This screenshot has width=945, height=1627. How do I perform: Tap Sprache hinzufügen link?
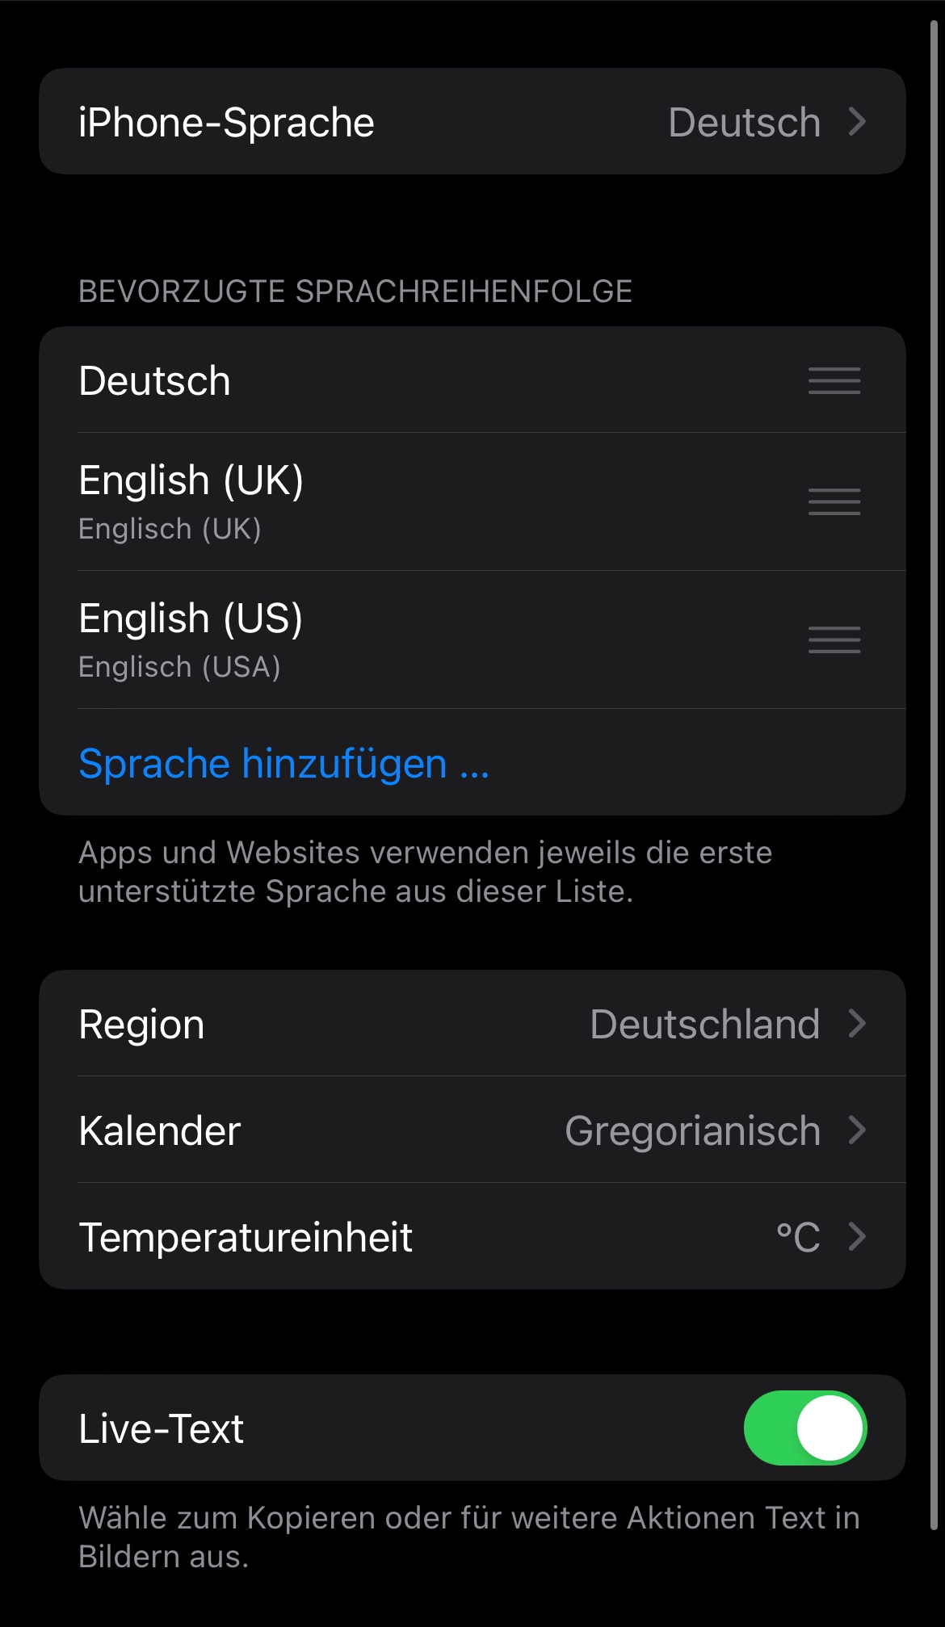tap(284, 763)
